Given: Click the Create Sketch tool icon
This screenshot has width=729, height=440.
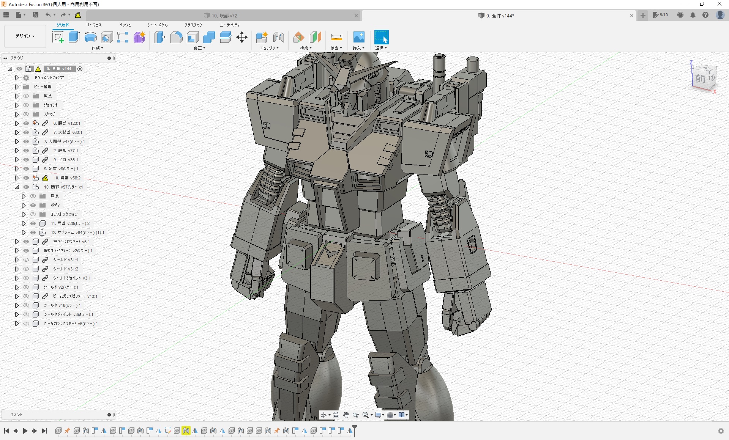Looking at the screenshot, I should (x=58, y=37).
